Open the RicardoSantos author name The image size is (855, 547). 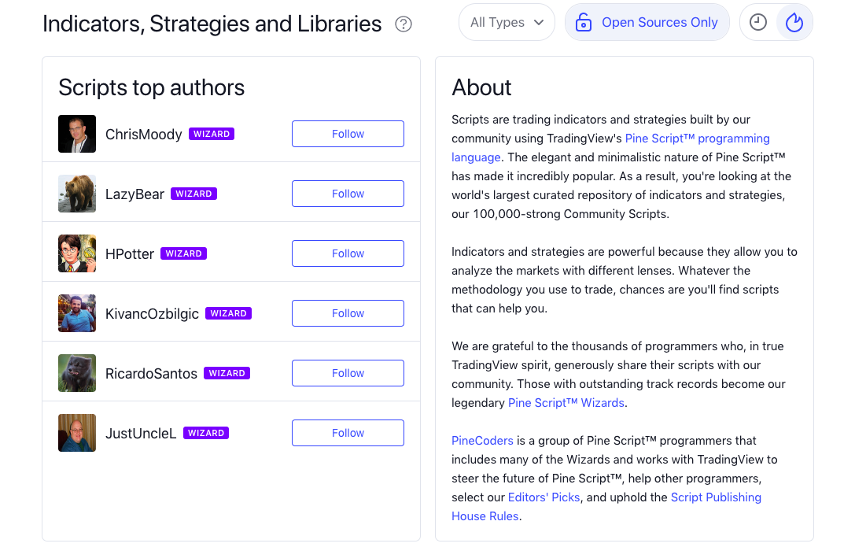151,373
